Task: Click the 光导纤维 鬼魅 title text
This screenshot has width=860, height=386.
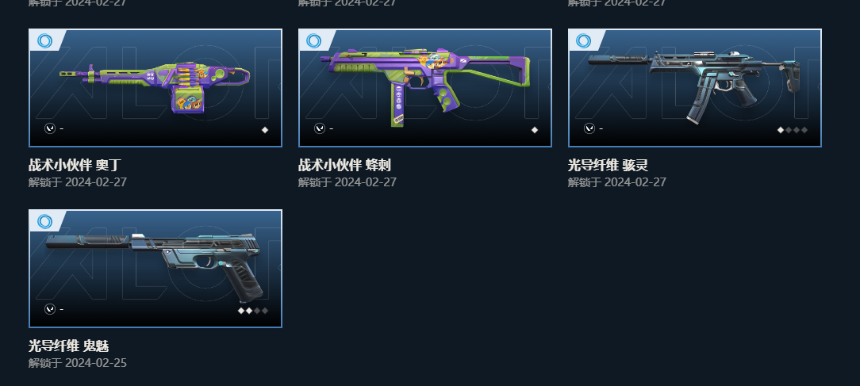Action: (x=68, y=346)
